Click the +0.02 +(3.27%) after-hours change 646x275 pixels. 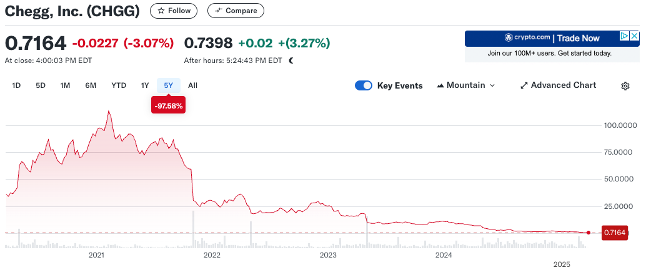click(x=284, y=43)
